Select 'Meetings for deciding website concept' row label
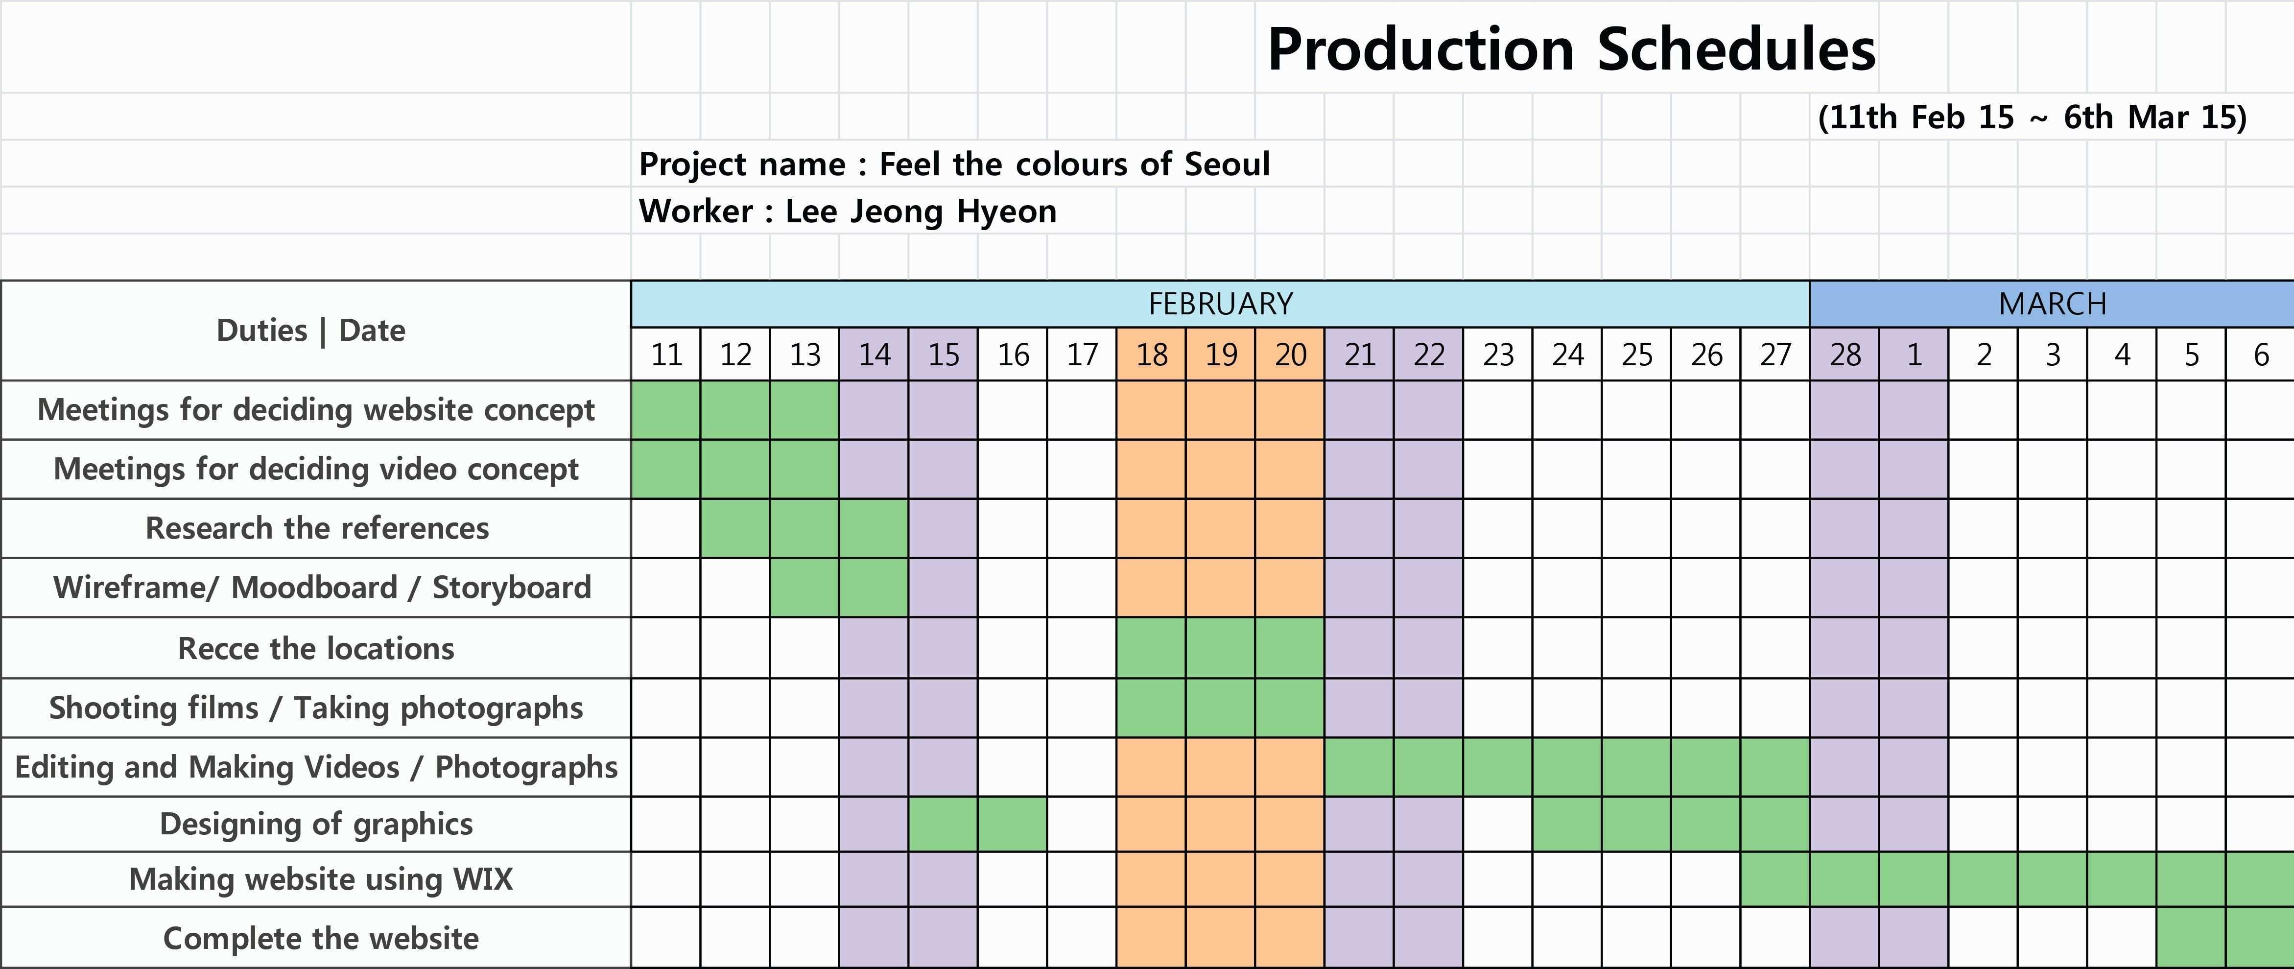The height and width of the screenshot is (969, 2294). click(316, 410)
